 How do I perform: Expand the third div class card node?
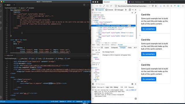pos(97,36)
